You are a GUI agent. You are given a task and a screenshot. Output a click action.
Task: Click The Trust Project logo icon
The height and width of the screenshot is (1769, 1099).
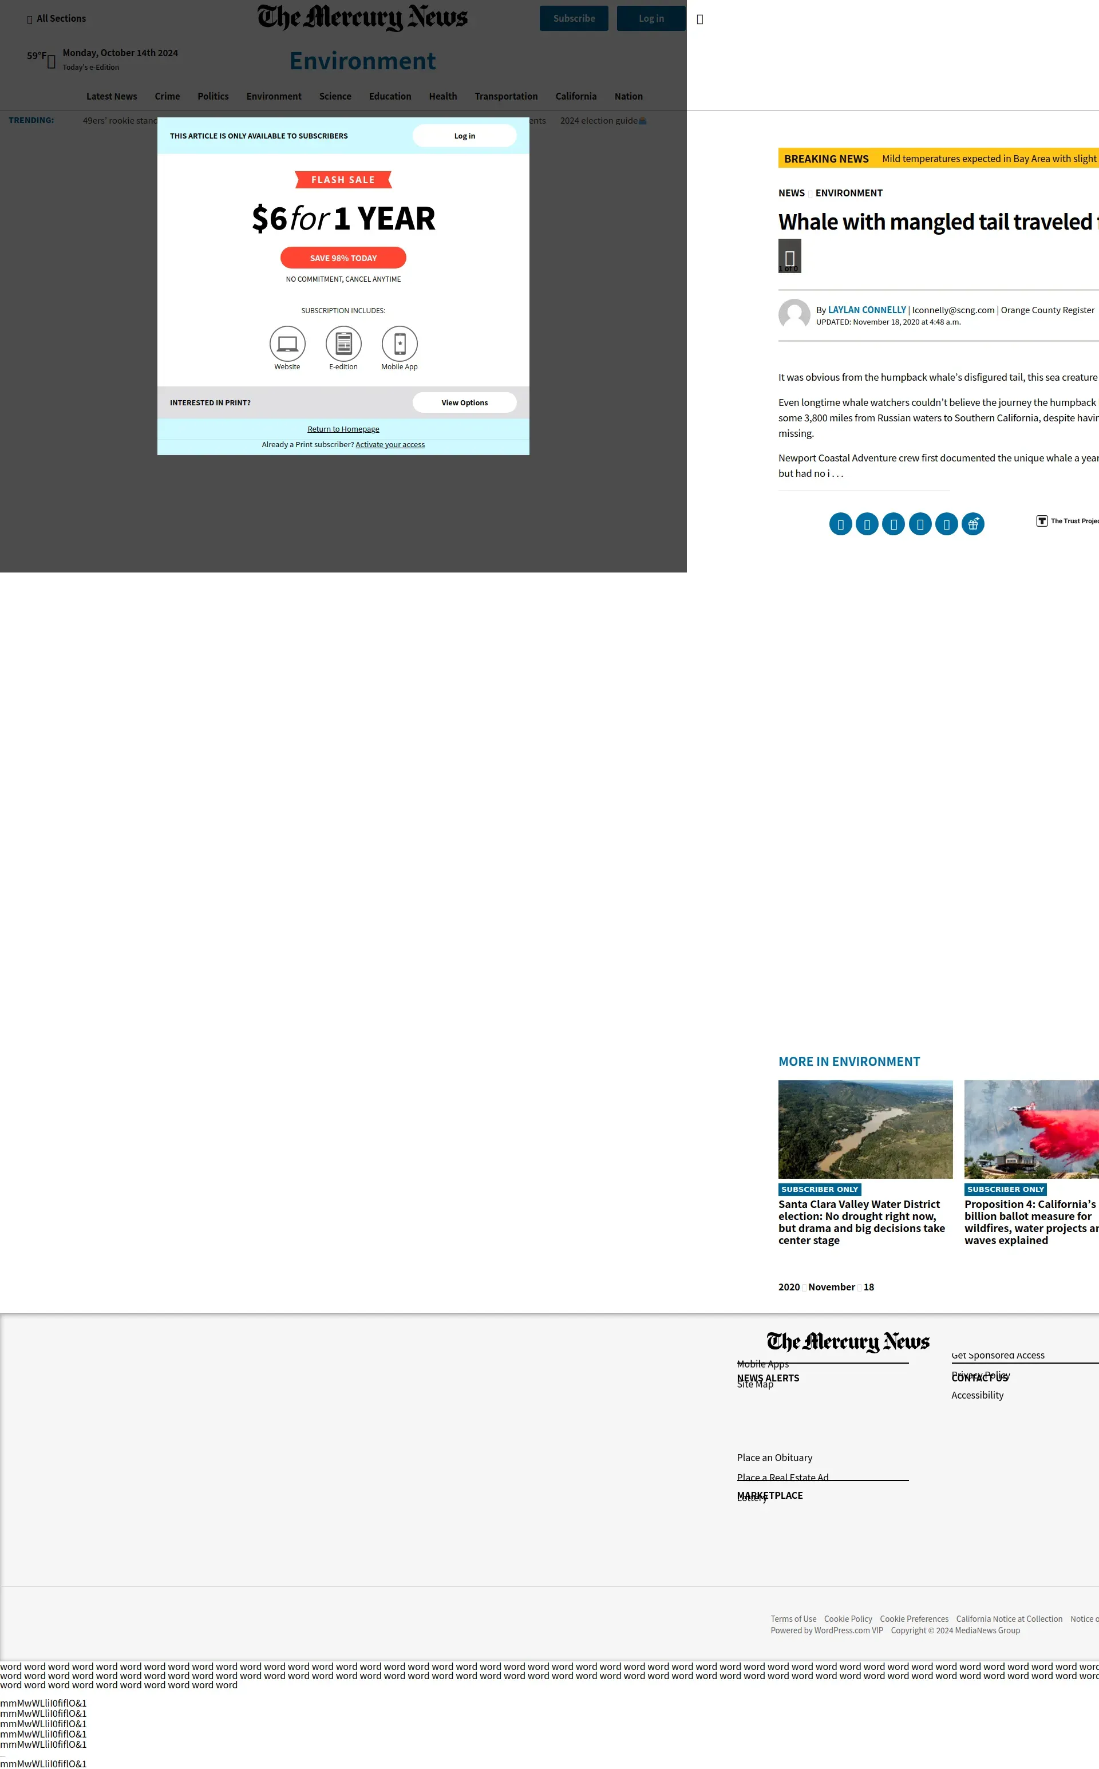click(x=1042, y=521)
